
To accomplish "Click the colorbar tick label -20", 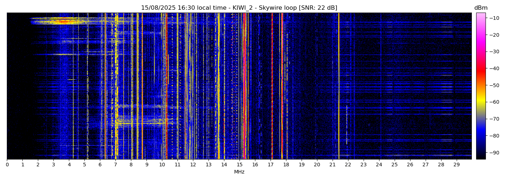I will pyautogui.click(x=494, y=35).
